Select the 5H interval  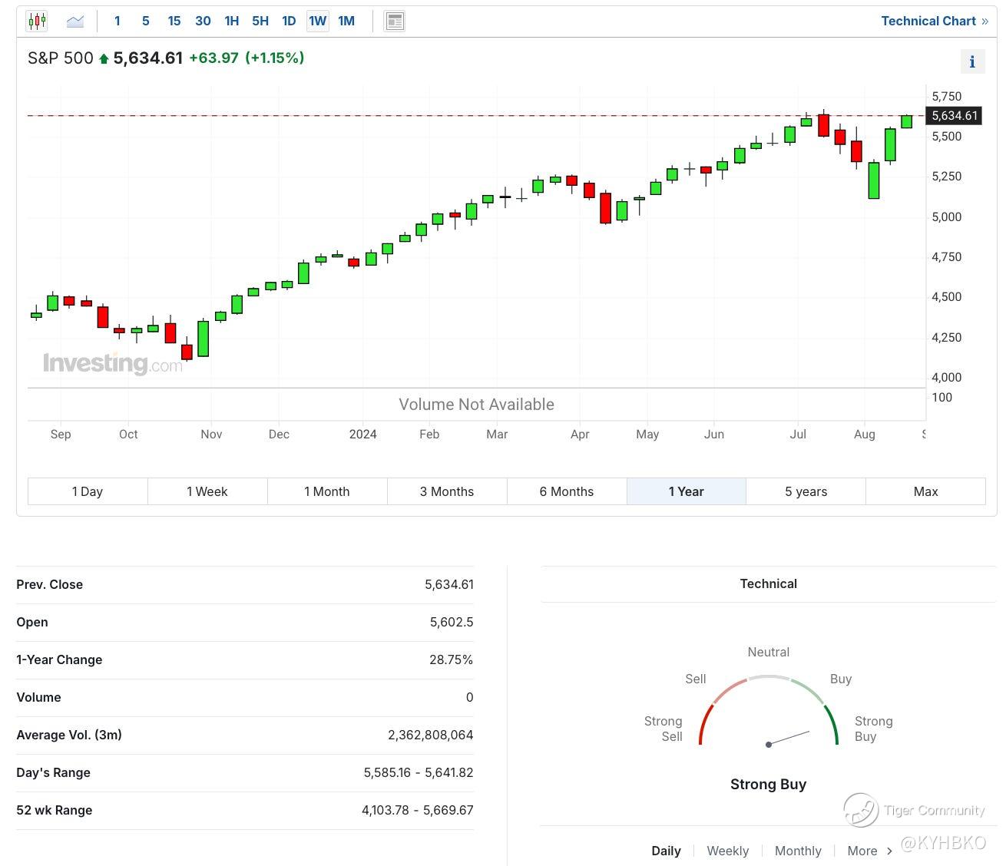point(260,21)
